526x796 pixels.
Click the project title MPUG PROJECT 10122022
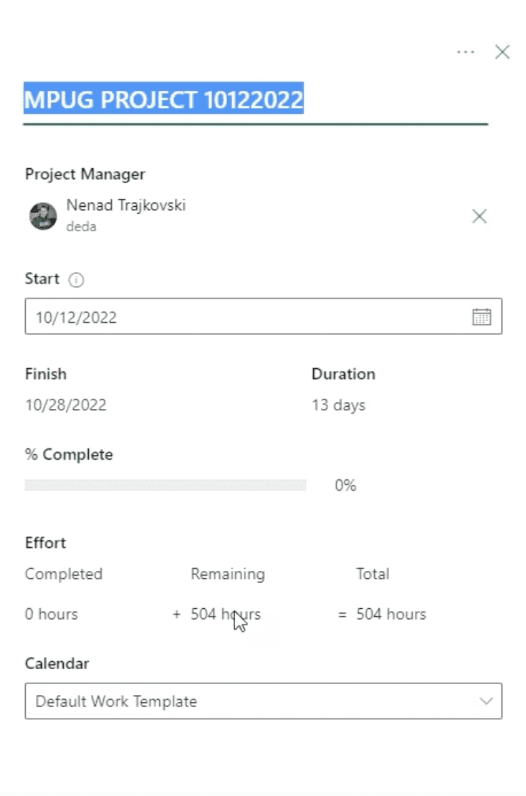tap(163, 99)
